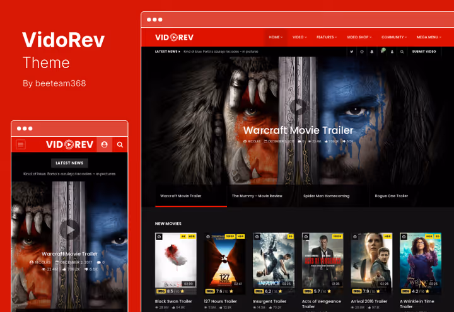454x312 pixels.
Task: Open the Acts of Vengeance Trailer title link
Action: (x=322, y=304)
